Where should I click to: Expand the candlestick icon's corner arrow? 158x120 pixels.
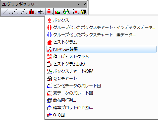point(78,14)
